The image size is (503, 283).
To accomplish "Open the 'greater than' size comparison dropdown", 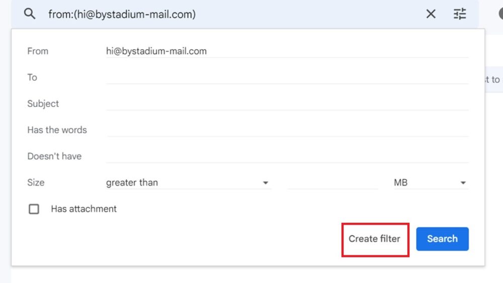I will click(188, 183).
